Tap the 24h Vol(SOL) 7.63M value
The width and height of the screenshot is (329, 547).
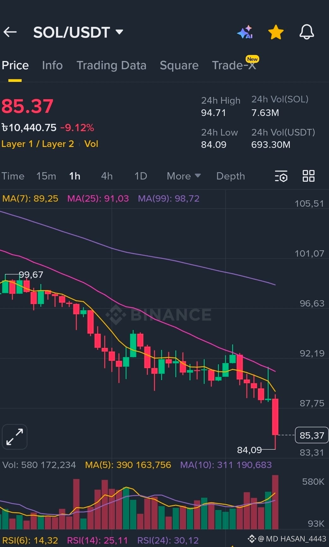[x=265, y=113]
